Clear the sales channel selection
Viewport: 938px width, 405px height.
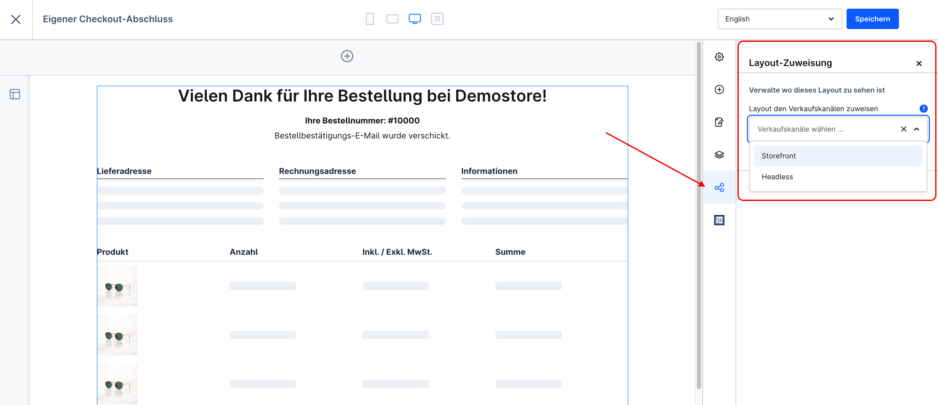(x=904, y=129)
